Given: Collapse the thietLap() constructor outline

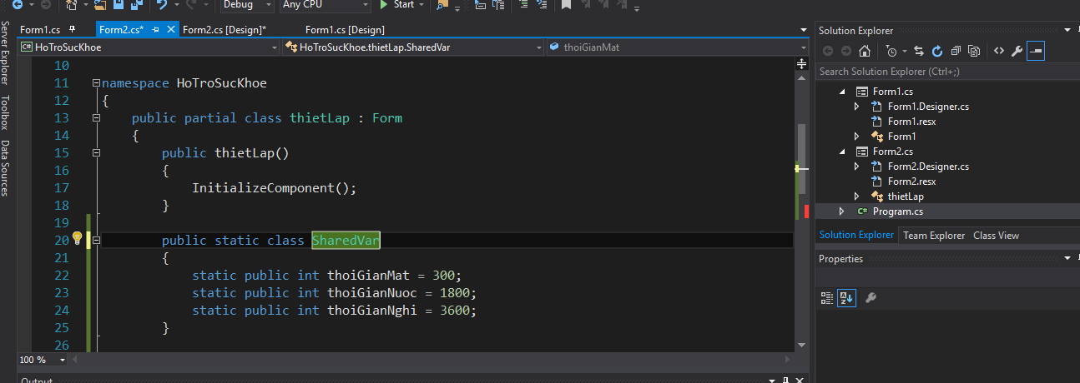Looking at the screenshot, I should pos(96,153).
